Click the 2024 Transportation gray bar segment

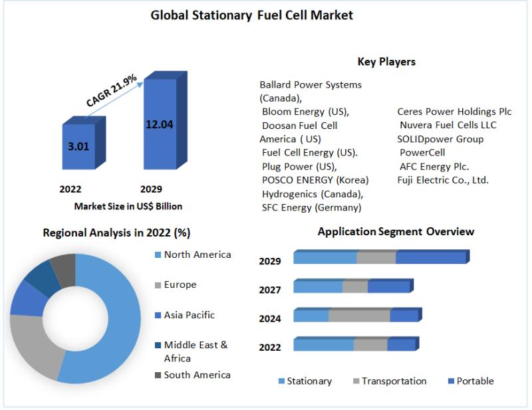pos(360,316)
